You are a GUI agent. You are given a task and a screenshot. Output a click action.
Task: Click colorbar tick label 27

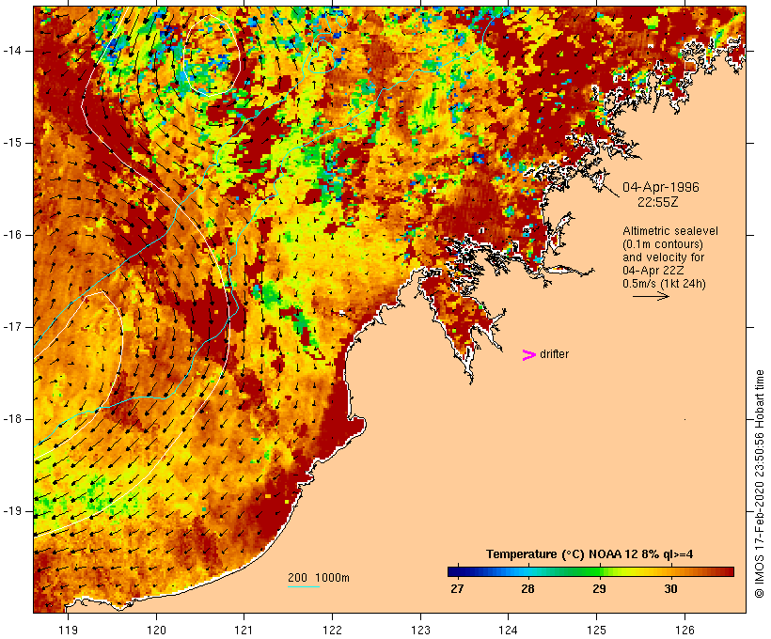click(x=457, y=589)
